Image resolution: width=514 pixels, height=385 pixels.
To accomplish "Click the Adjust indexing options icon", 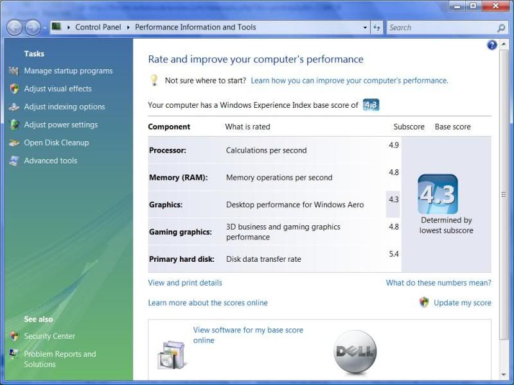I will (x=13, y=107).
